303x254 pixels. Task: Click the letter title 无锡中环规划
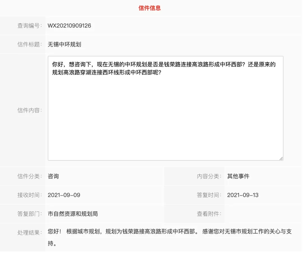click(x=64, y=44)
